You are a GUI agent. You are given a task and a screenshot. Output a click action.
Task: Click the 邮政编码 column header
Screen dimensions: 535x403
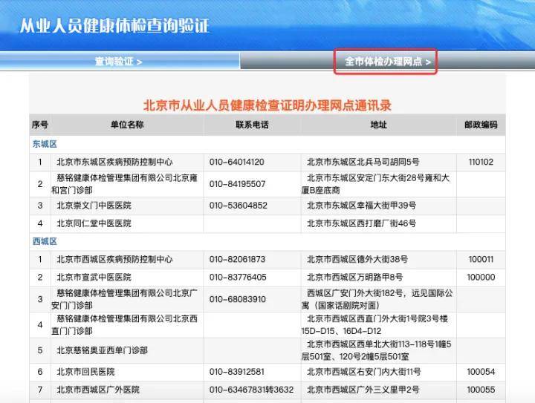click(481, 125)
